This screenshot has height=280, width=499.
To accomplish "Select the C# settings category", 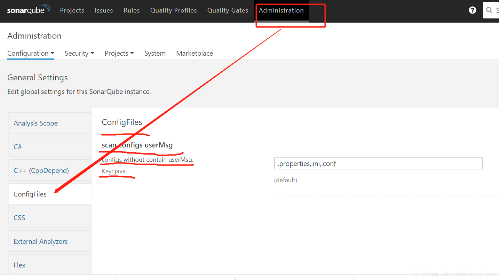I will (50, 147).
